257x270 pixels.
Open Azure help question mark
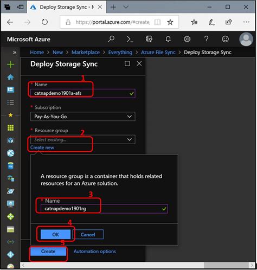tap(206, 39)
